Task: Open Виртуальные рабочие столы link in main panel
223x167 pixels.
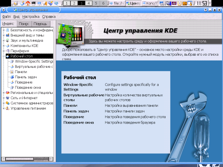Action: point(84,97)
